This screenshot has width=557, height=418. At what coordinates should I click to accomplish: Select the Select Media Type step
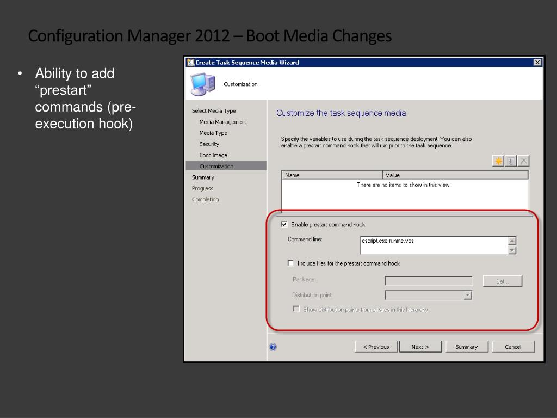click(214, 111)
